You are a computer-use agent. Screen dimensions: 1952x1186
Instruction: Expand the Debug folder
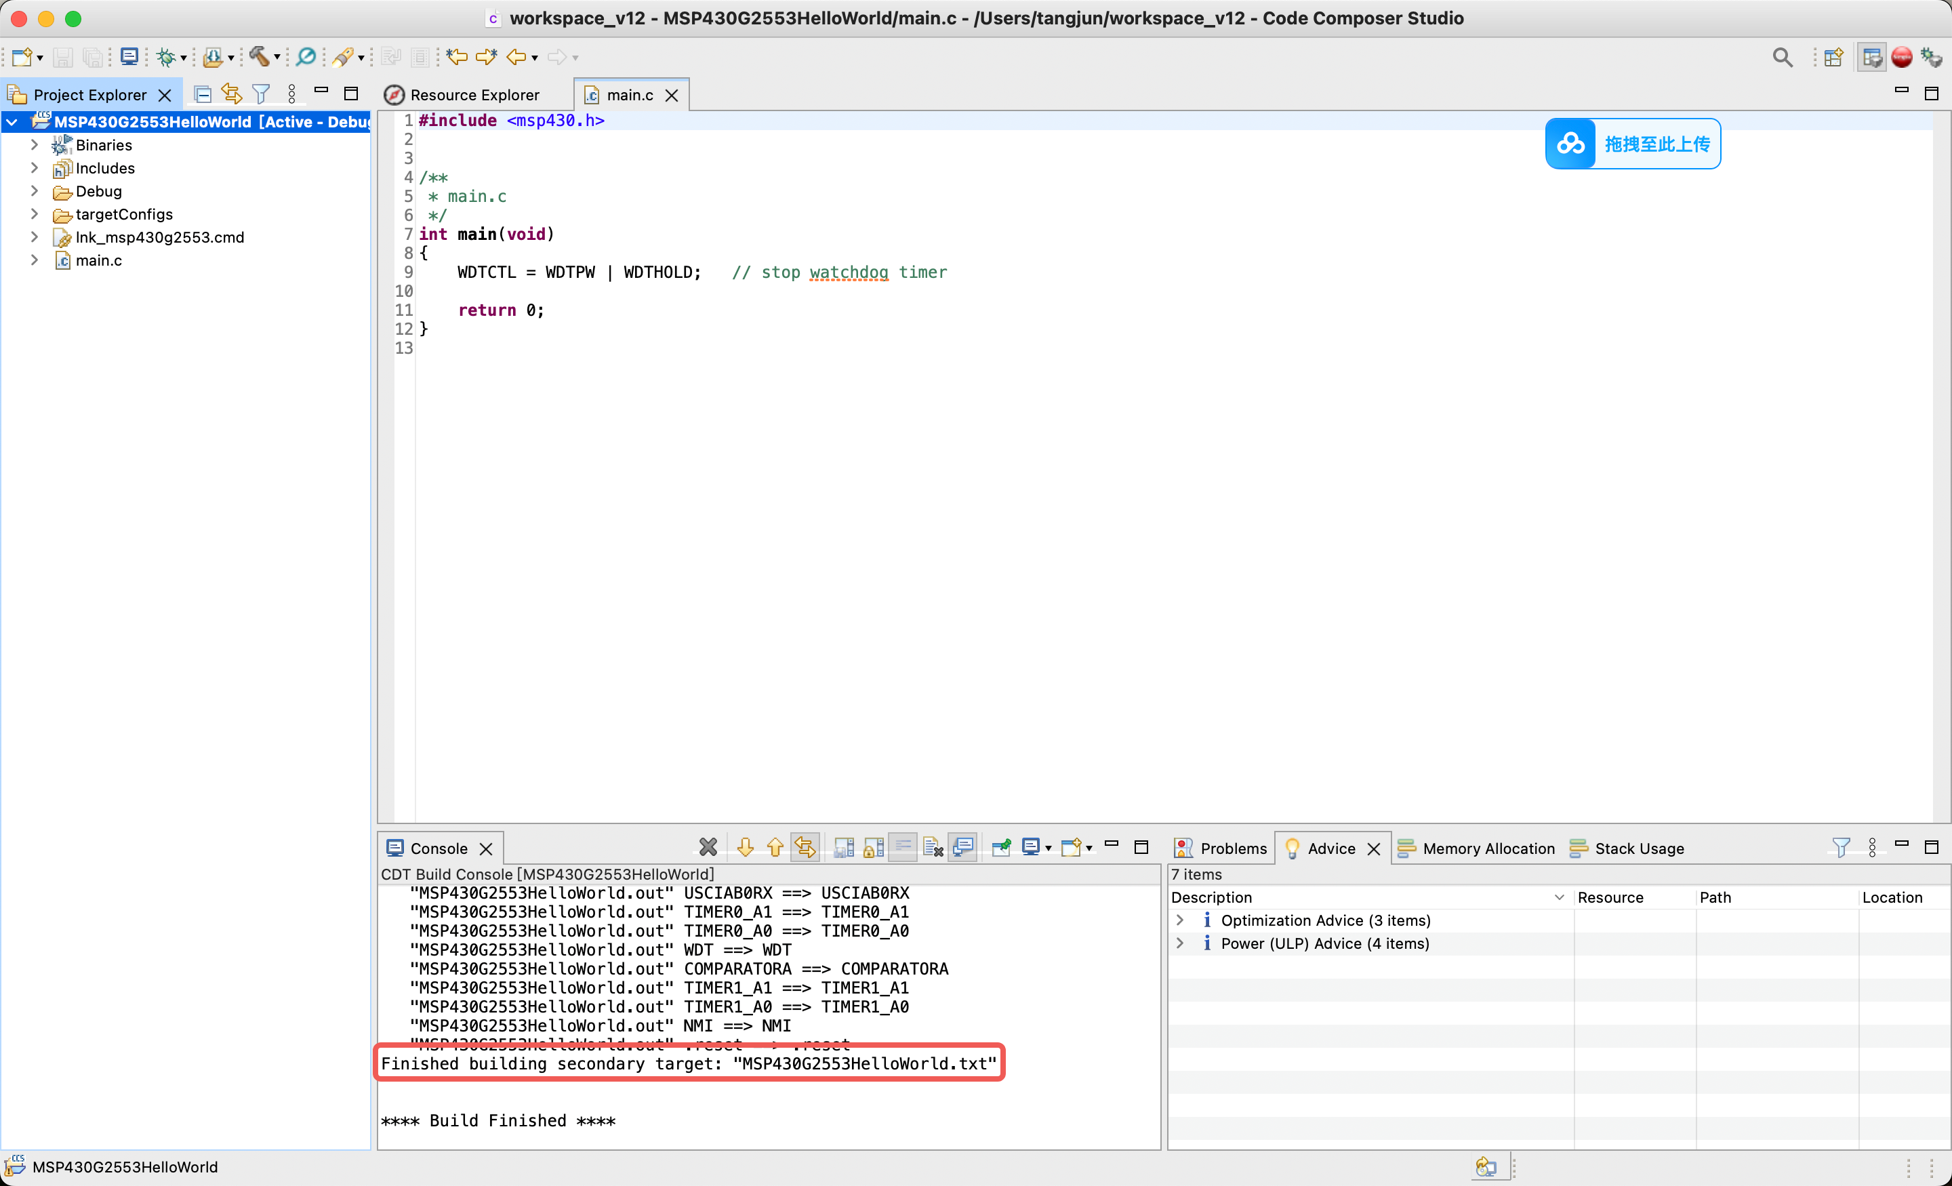pyautogui.click(x=34, y=191)
